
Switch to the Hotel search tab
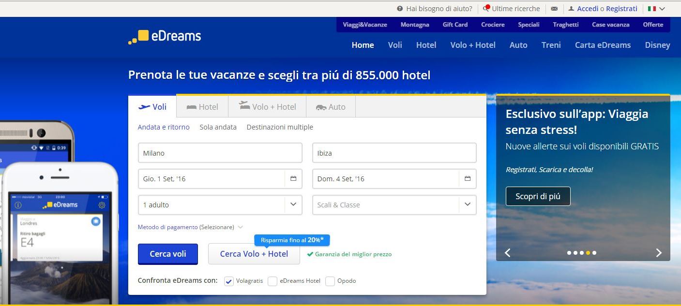pyautogui.click(x=202, y=107)
